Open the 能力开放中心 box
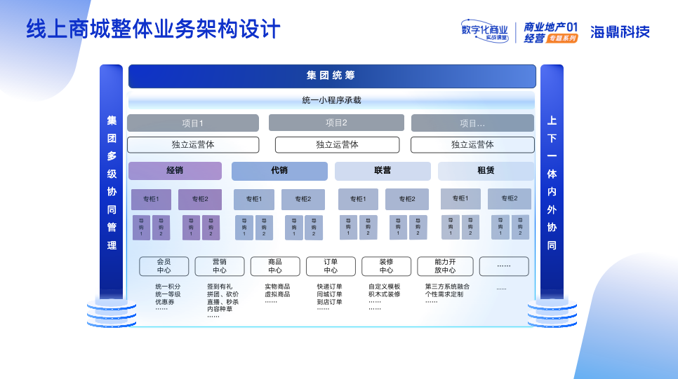Viewport: 678px width, 379px height. (x=445, y=266)
